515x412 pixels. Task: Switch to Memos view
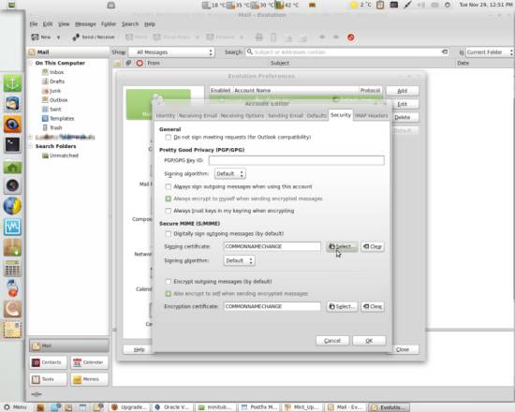click(x=89, y=379)
